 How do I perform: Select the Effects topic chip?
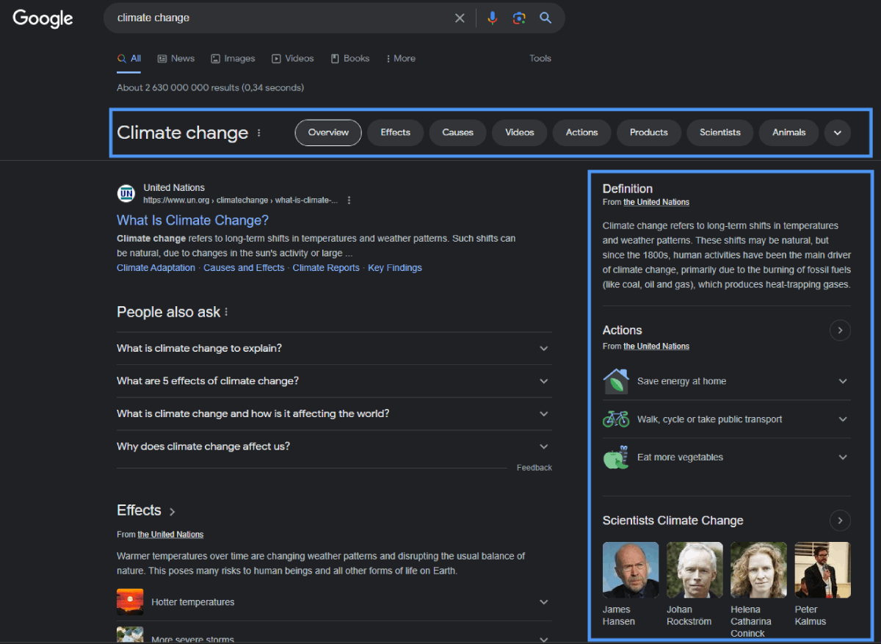click(x=395, y=132)
